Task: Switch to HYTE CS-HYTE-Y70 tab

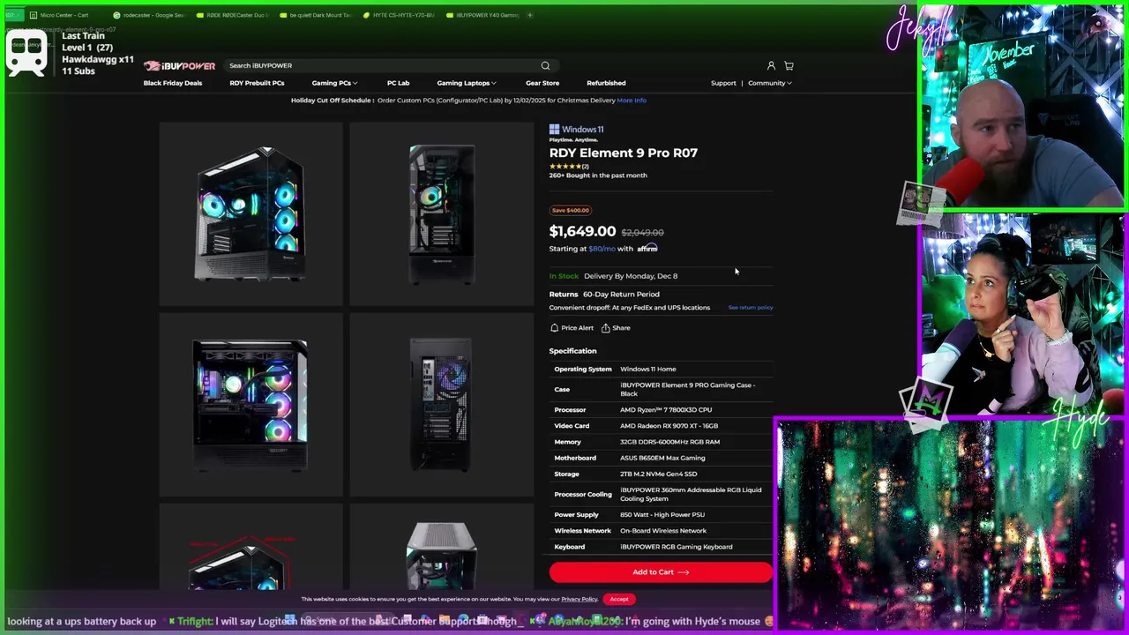Action: pyautogui.click(x=401, y=15)
